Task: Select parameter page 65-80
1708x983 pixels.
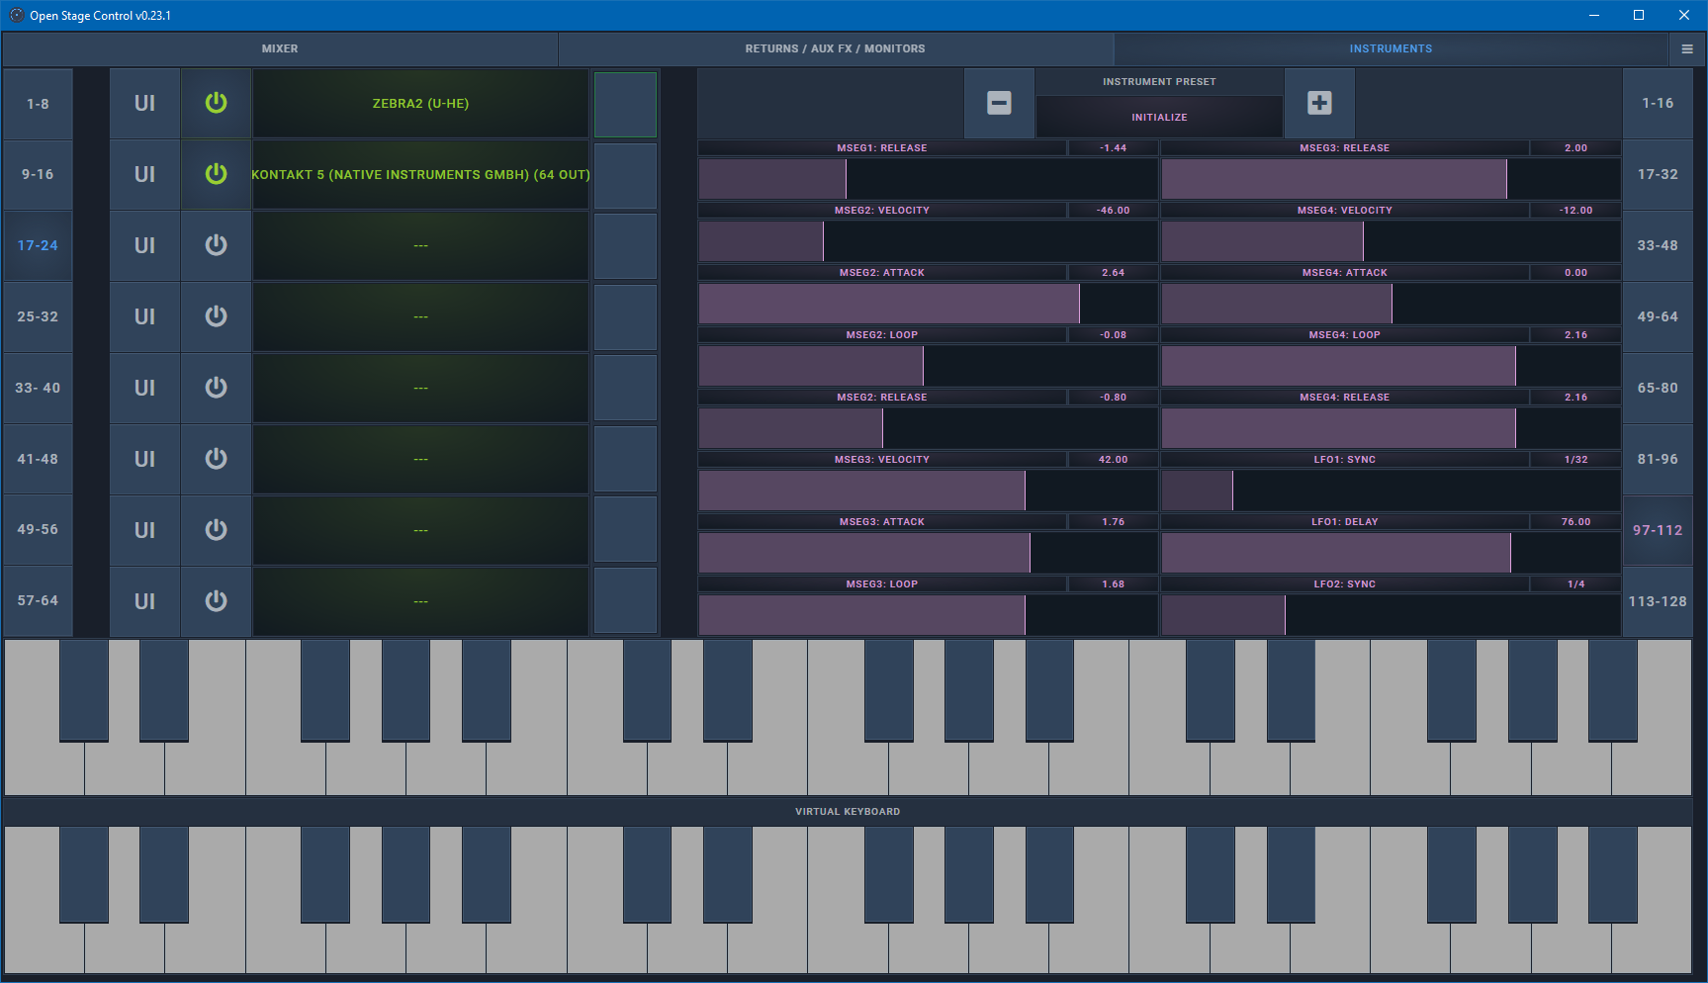Action: (x=1658, y=388)
